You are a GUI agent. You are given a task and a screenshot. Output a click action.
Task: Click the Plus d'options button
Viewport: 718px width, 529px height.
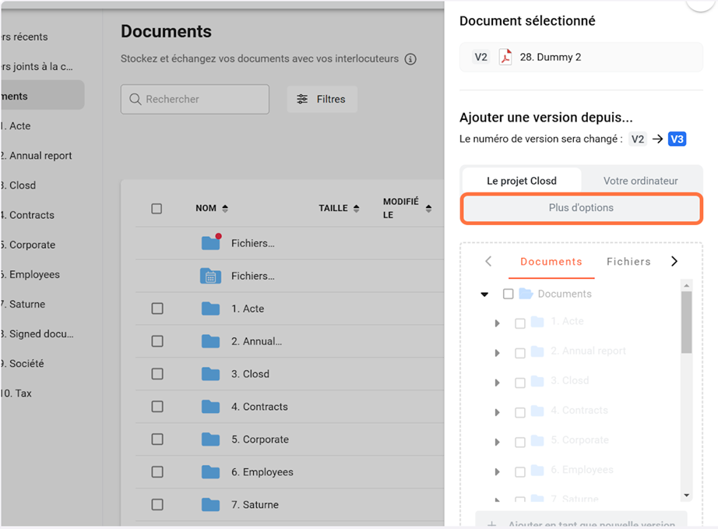coord(581,208)
